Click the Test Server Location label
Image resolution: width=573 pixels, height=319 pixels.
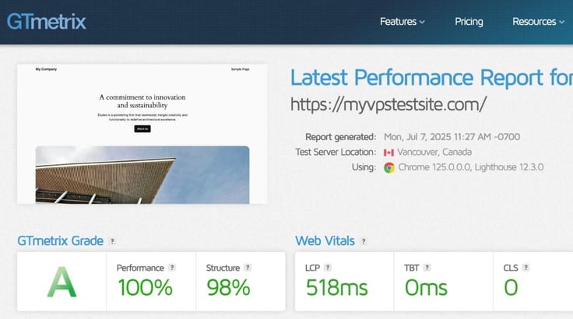[x=336, y=152]
